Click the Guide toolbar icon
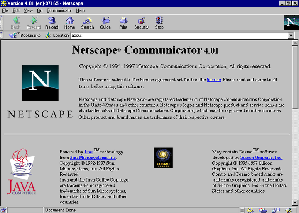 pos(105,23)
